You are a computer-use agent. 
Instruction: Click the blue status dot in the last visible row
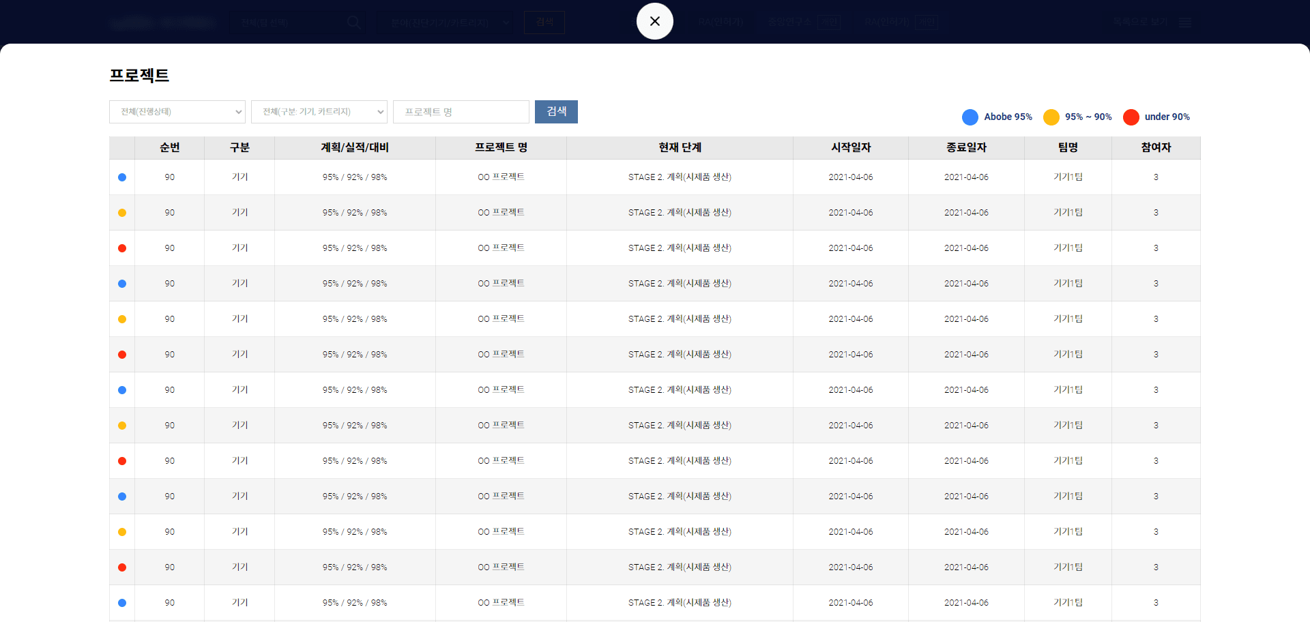click(x=122, y=603)
